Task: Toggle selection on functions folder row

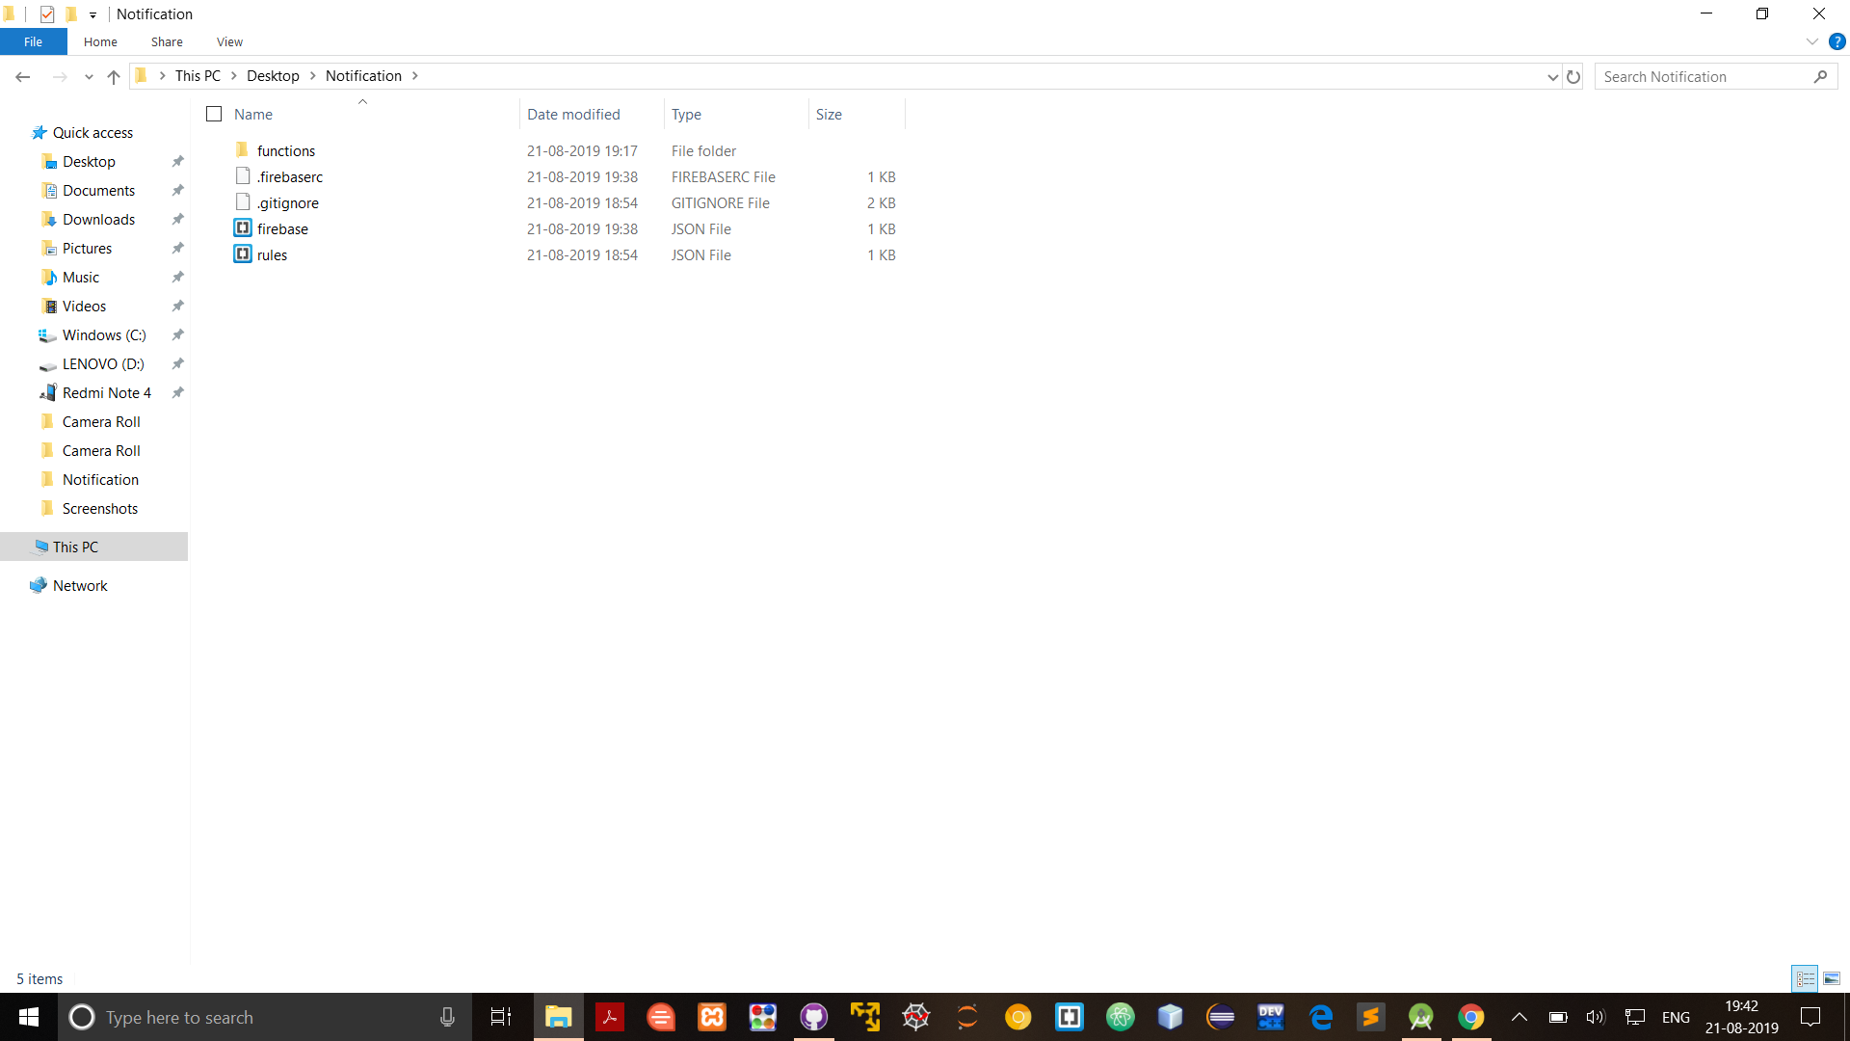Action: tap(214, 150)
